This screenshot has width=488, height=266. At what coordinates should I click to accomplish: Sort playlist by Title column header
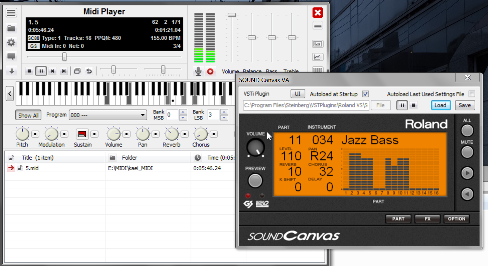coord(56,158)
